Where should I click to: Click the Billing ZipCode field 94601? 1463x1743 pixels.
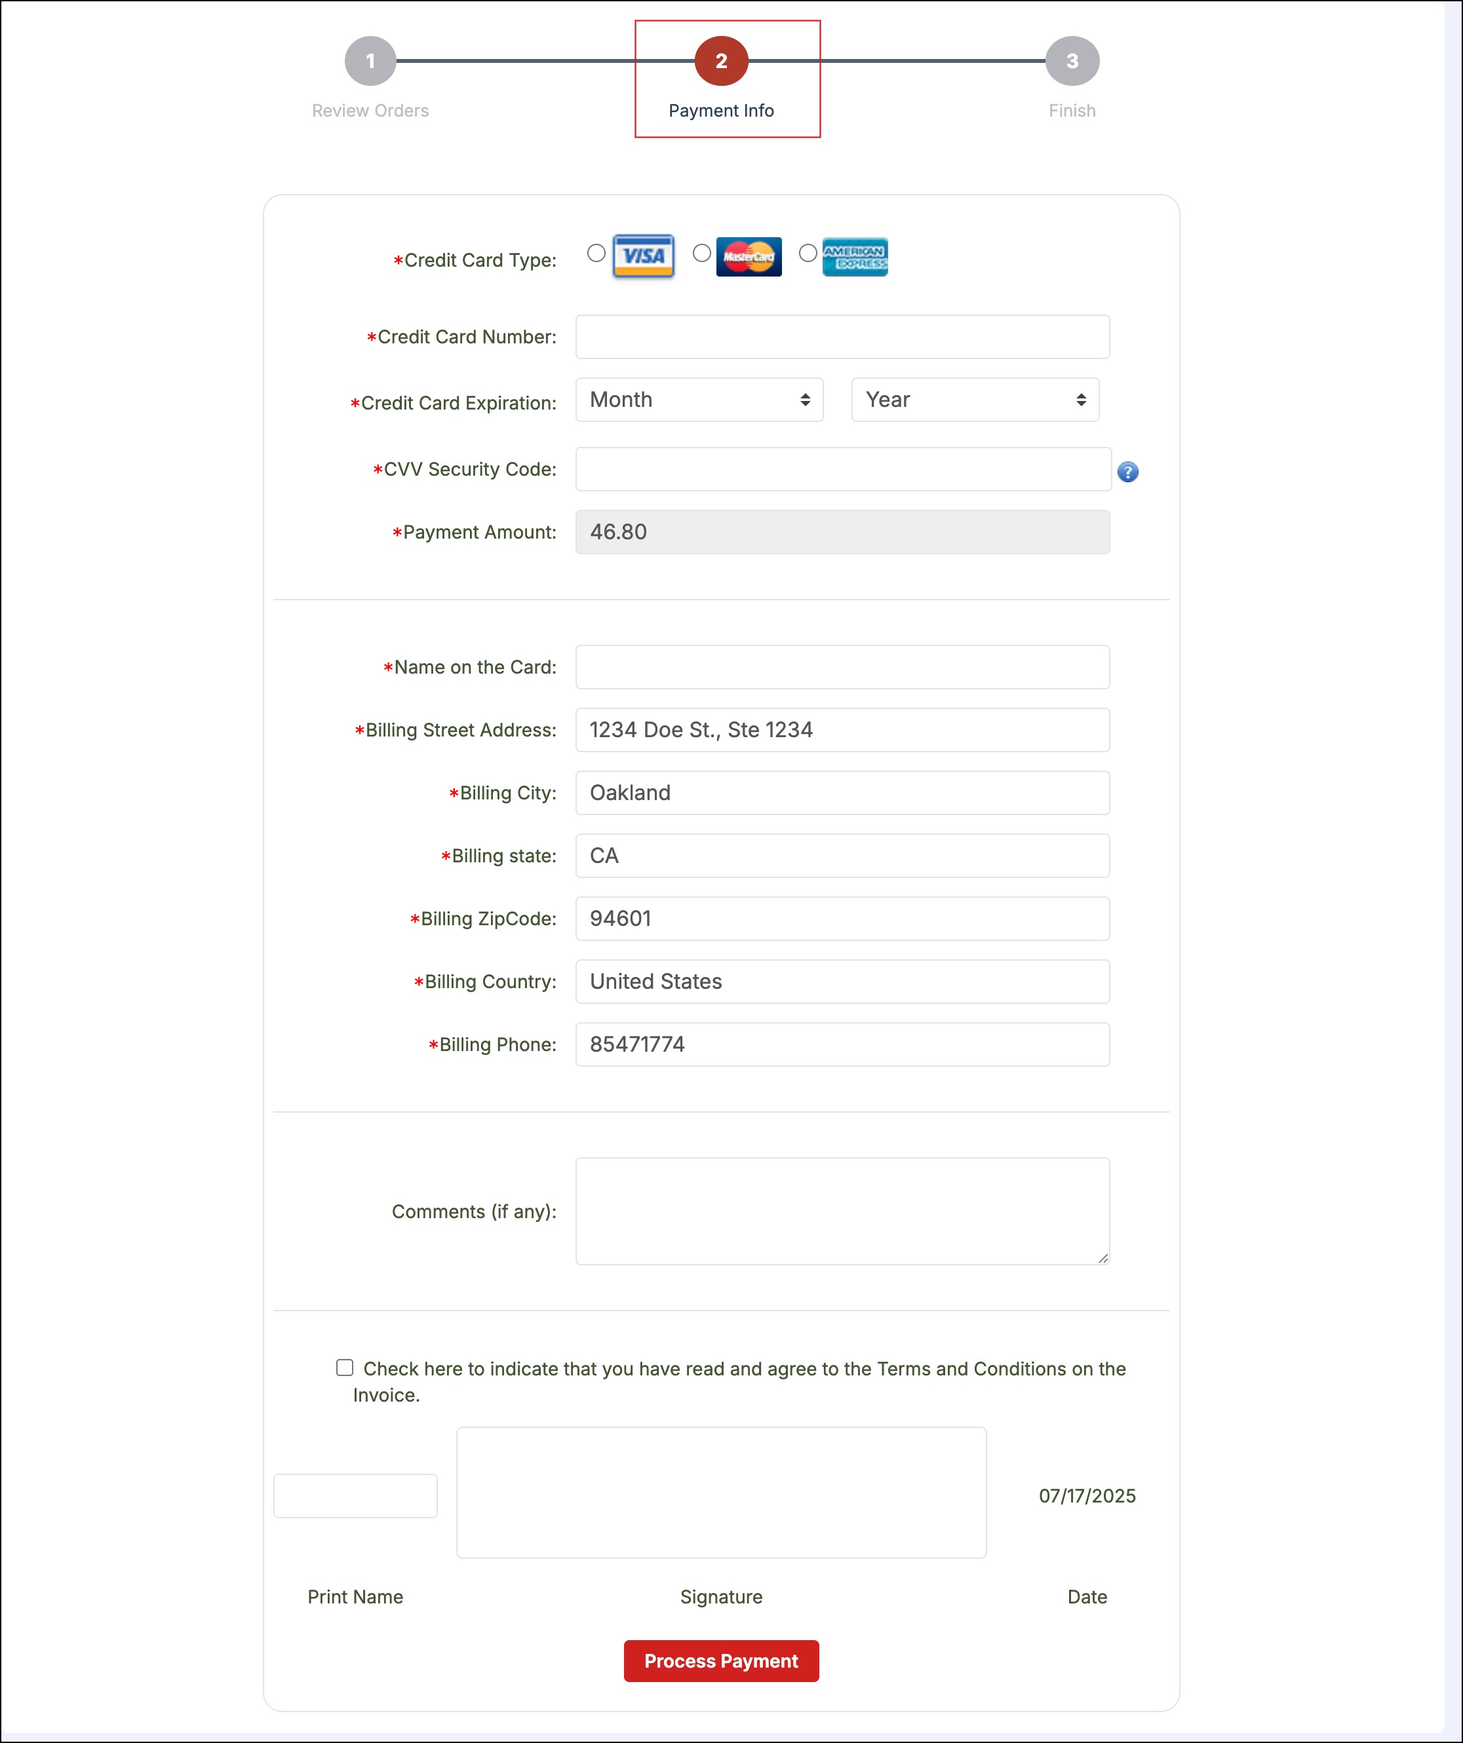[x=843, y=919]
